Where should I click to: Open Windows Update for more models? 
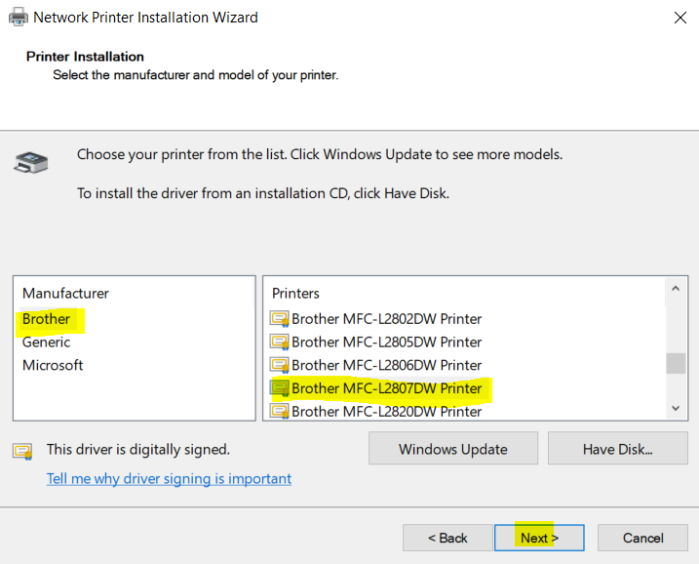click(453, 449)
